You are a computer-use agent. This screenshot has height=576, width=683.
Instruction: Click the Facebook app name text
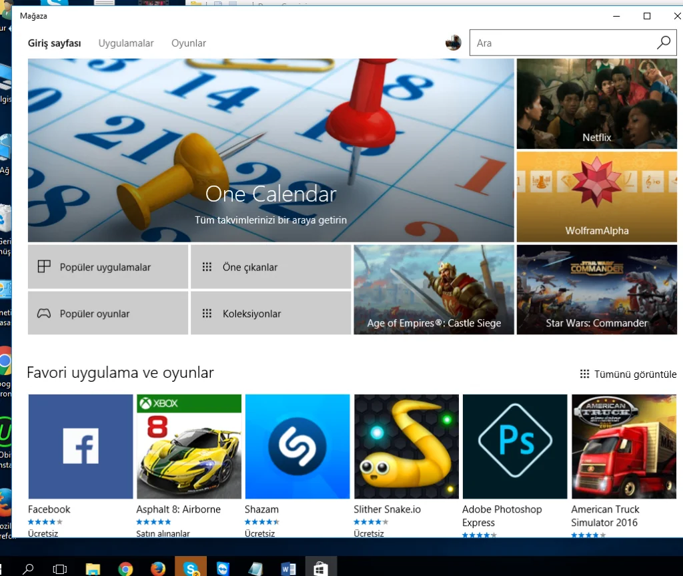(x=49, y=509)
